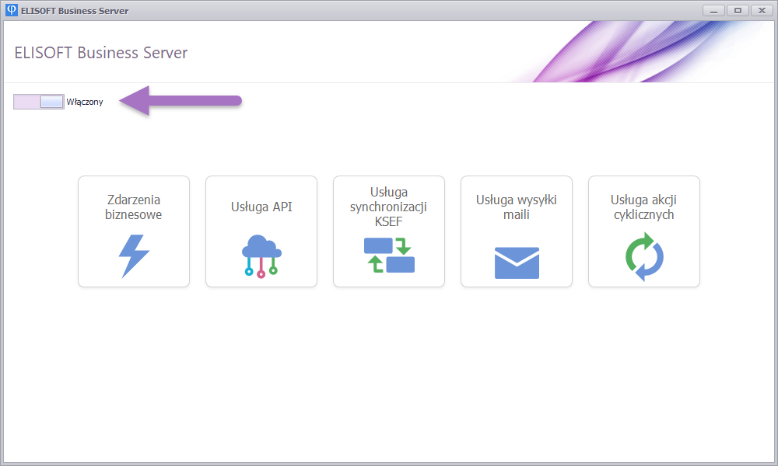The image size is (778, 466).
Task: Select the Usługa synchronizacji KSEF text
Action: tap(389, 207)
